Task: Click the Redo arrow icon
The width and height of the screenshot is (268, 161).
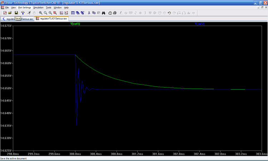Action: 174,13
